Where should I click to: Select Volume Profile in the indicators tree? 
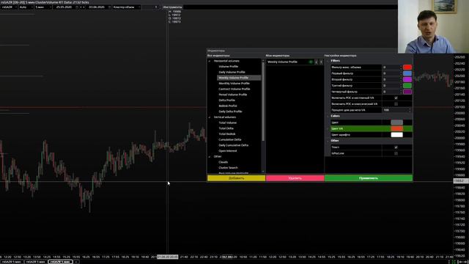click(228, 67)
